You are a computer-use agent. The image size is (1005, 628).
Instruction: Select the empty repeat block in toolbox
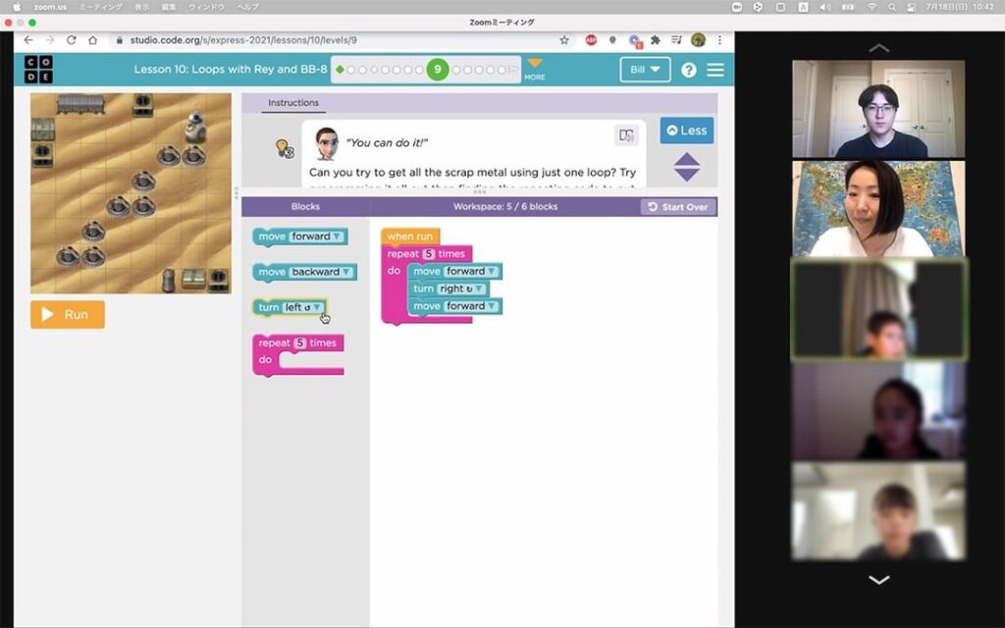[x=297, y=353]
